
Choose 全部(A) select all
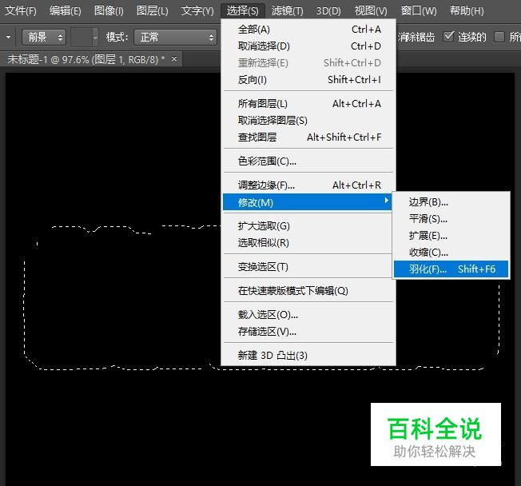point(309,30)
